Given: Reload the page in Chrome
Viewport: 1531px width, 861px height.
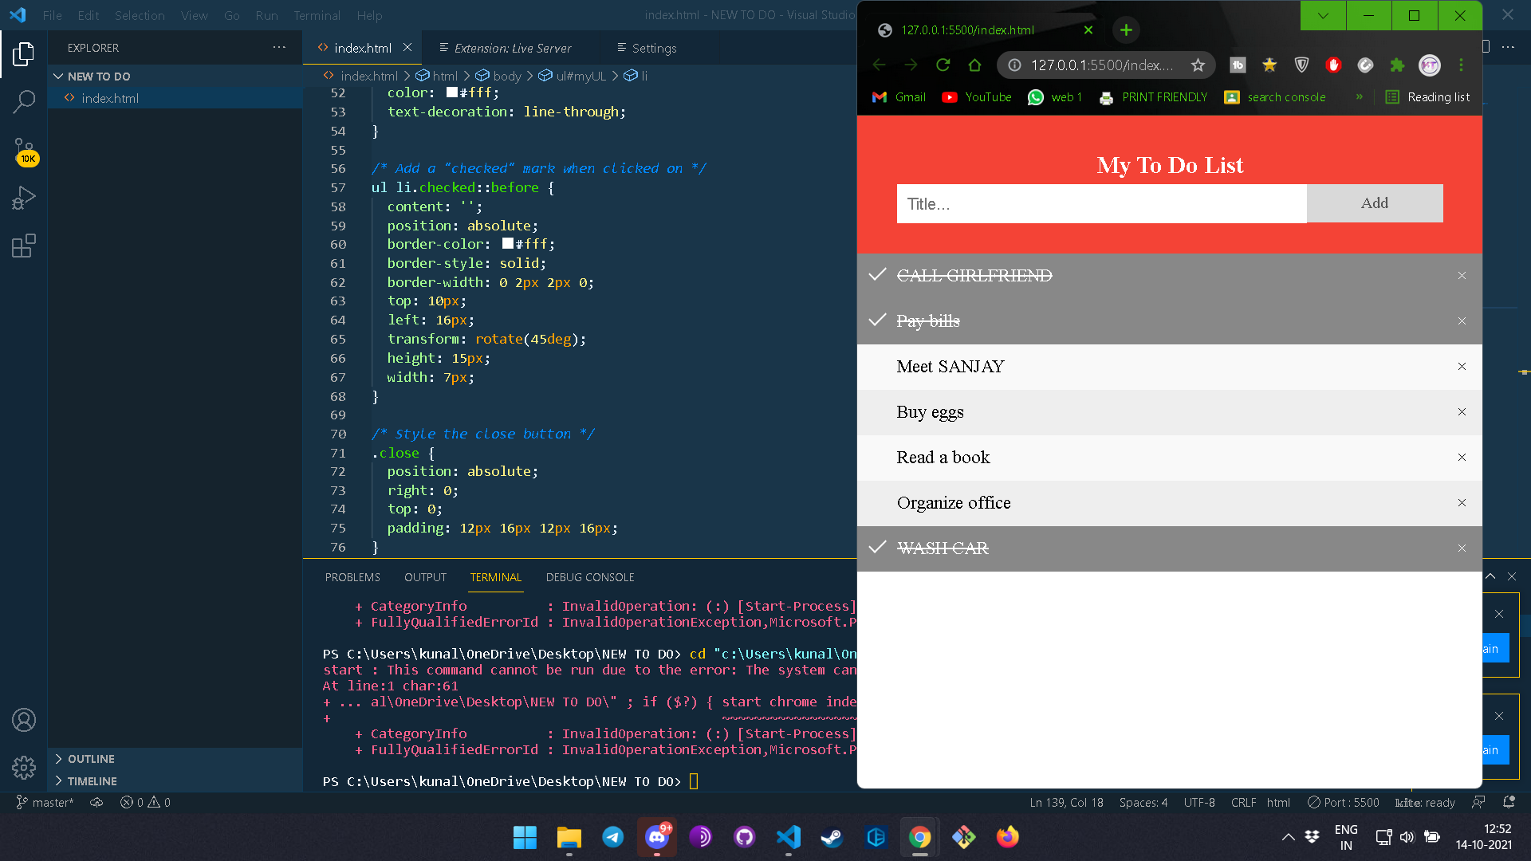Looking at the screenshot, I should (x=943, y=65).
